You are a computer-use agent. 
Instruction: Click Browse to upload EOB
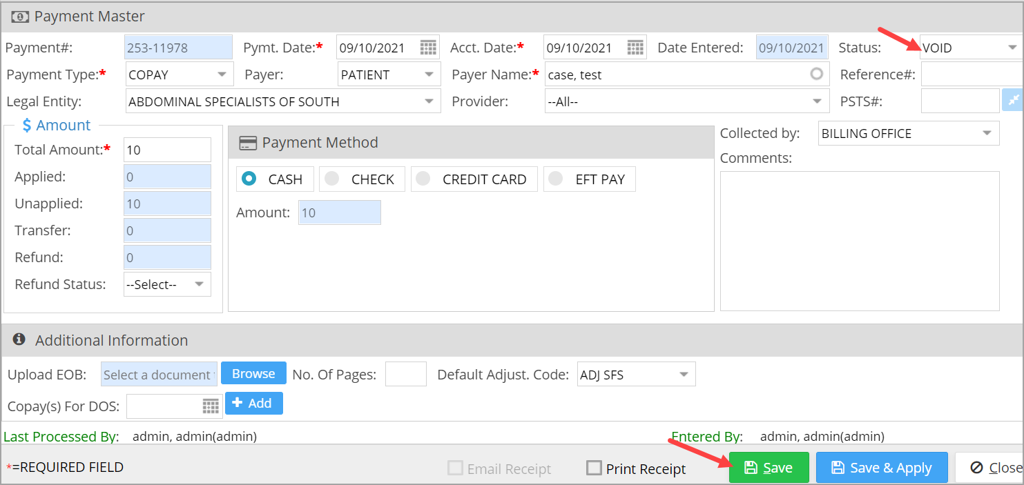tap(253, 373)
